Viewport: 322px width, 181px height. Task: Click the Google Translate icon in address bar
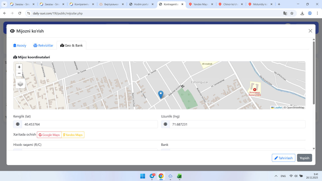point(285,13)
